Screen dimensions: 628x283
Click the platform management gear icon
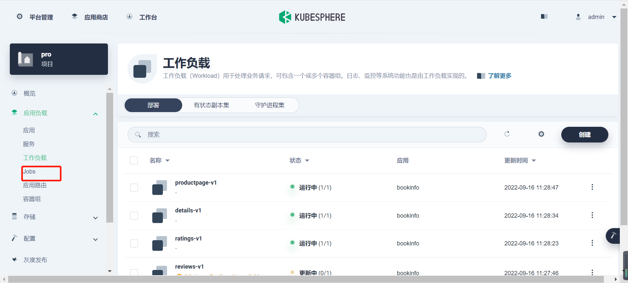point(20,16)
